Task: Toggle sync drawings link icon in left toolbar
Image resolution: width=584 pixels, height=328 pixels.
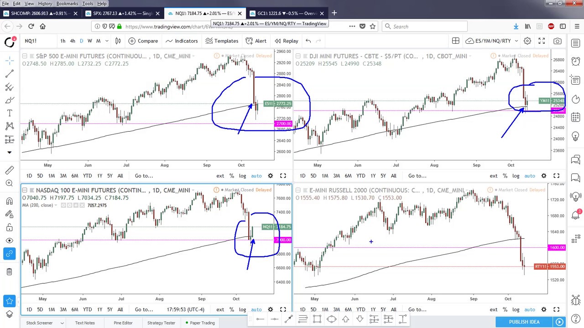Action: [x=9, y=253]
